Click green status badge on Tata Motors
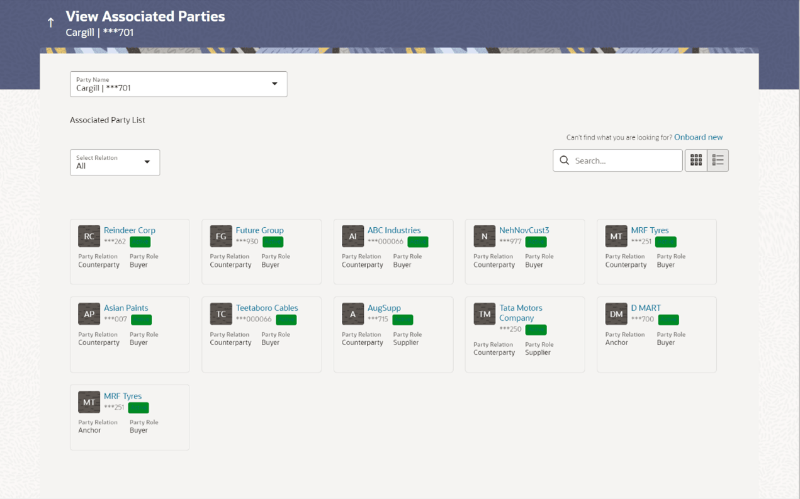 [x=536, y=330]
